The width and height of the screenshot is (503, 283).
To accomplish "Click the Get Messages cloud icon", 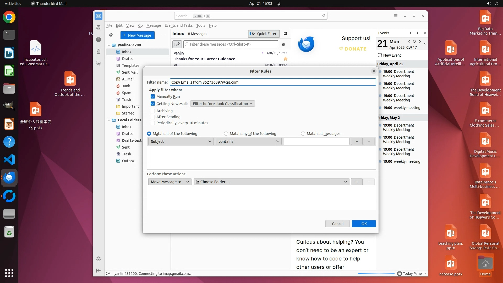I will click(111, 35).
